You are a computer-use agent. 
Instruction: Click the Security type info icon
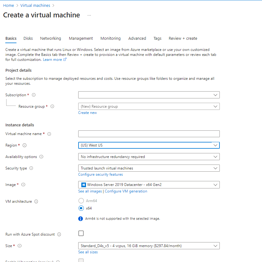(31, 168)
